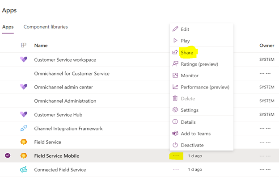The height and width of the screenshot is (180, 279).
Task: Click '1 d ago' in Connected Field Service row
Action: pos(195,170)
